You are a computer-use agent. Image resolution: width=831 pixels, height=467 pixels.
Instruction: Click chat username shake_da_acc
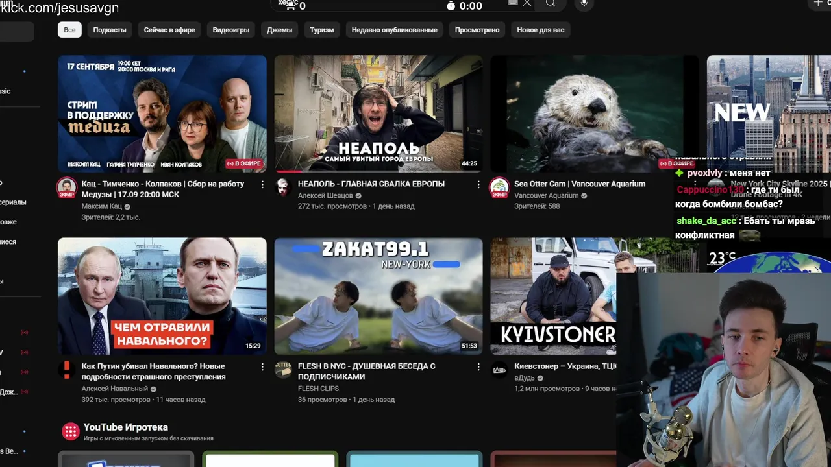pos(706,221)
